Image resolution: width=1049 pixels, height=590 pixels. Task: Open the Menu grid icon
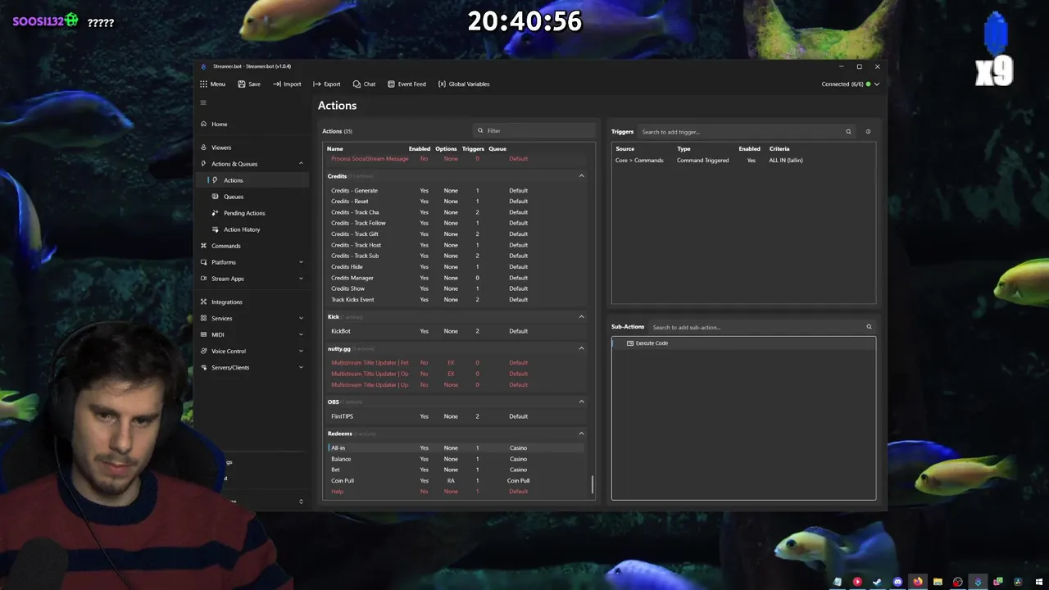point(203,84)
